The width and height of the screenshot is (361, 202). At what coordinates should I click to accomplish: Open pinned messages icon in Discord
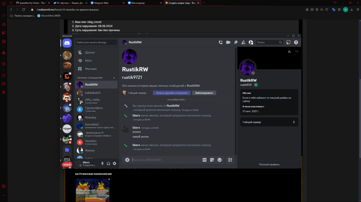click(236, 42)
